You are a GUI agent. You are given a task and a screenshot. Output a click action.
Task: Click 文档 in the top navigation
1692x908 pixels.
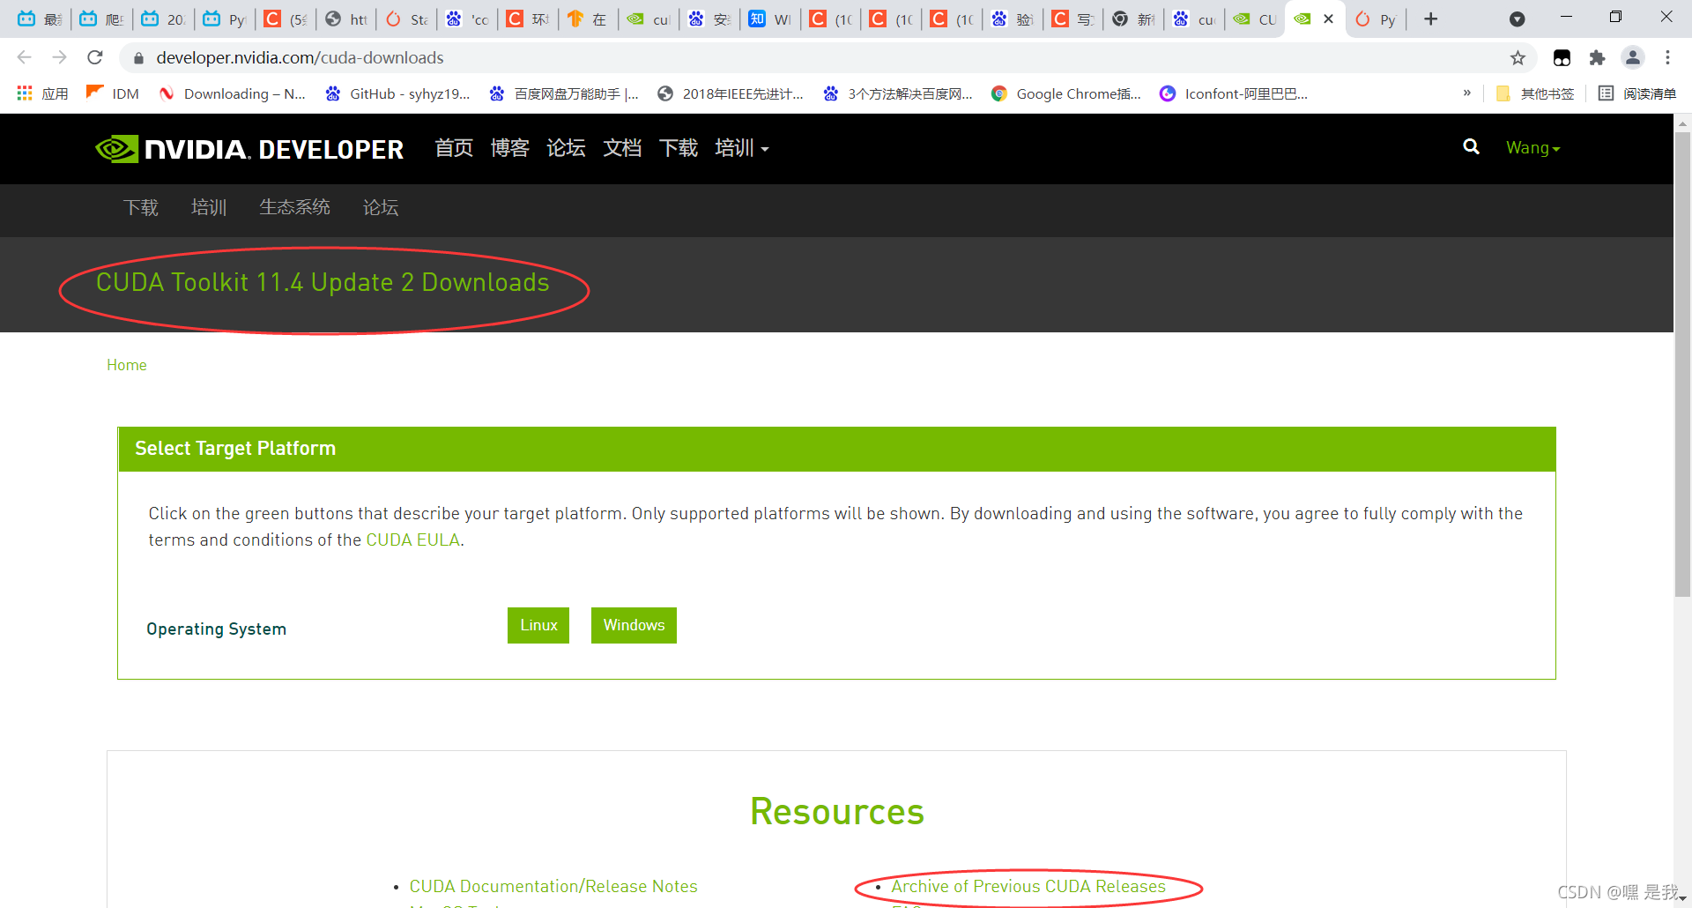coord(622,148)
